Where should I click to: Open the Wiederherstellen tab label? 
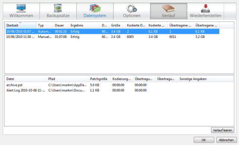[x=205, y=16]
